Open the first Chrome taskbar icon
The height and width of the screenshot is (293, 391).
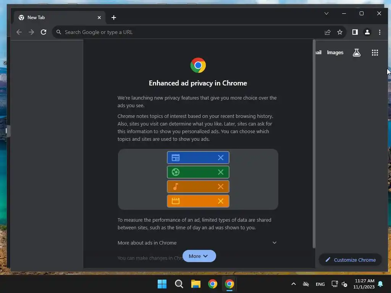[213, 284]
